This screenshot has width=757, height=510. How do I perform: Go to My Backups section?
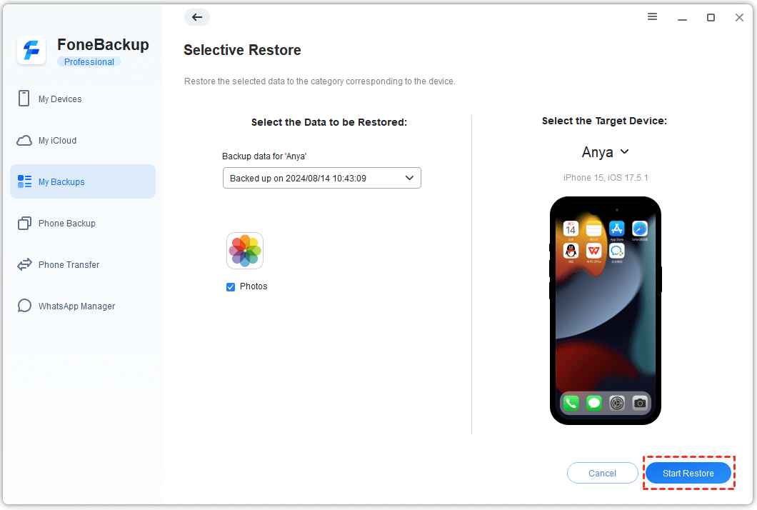(x=83, y=181)
